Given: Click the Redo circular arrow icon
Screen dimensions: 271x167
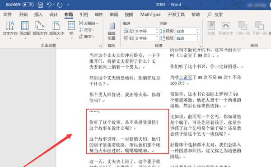Looking at the screenshot, I should tap(60, 5).
